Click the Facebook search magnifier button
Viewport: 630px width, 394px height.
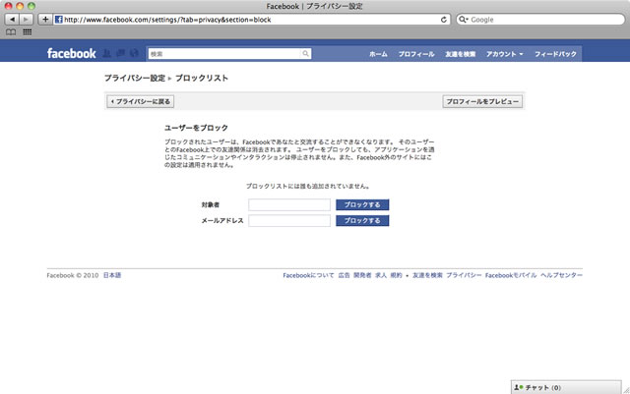coord(306,53)
